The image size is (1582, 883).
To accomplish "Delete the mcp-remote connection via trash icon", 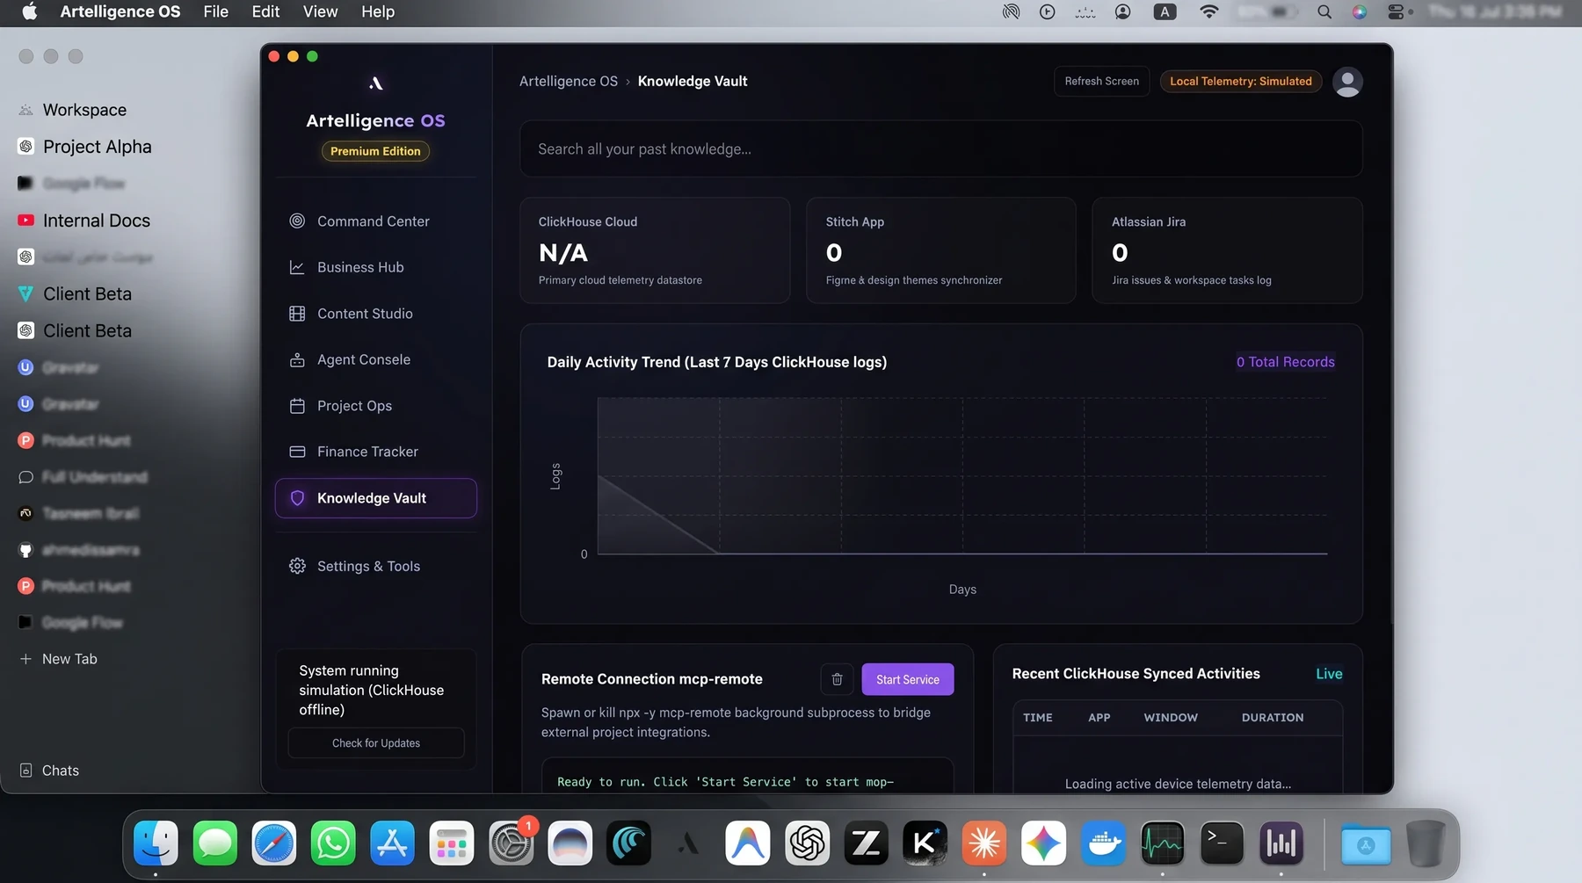I will [x=837, y=679].
